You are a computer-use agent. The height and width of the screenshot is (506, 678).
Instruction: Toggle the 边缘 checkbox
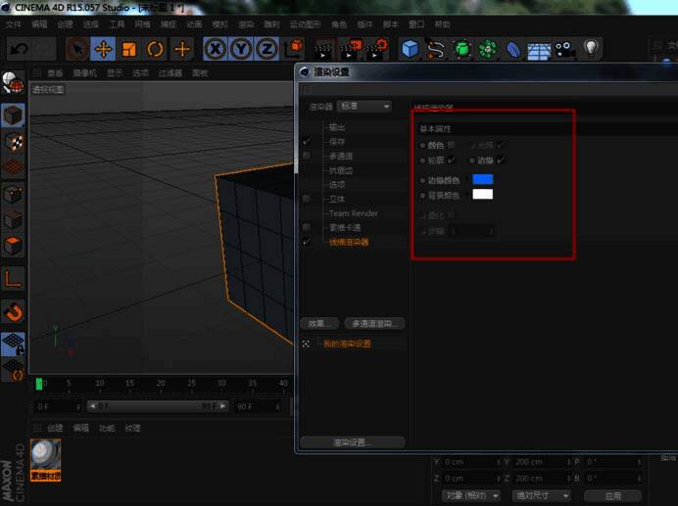[501, 161]
